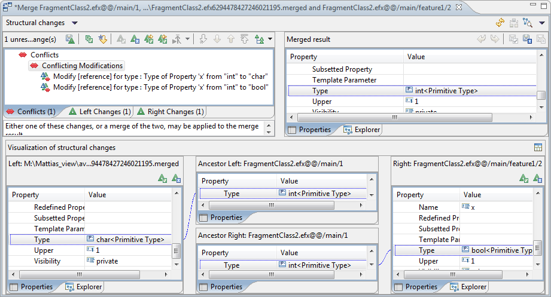Click the save icon with blue X in Merged result
Image resolution: width=551 pixels, height=297 pixels.
(x=527, y=39)
